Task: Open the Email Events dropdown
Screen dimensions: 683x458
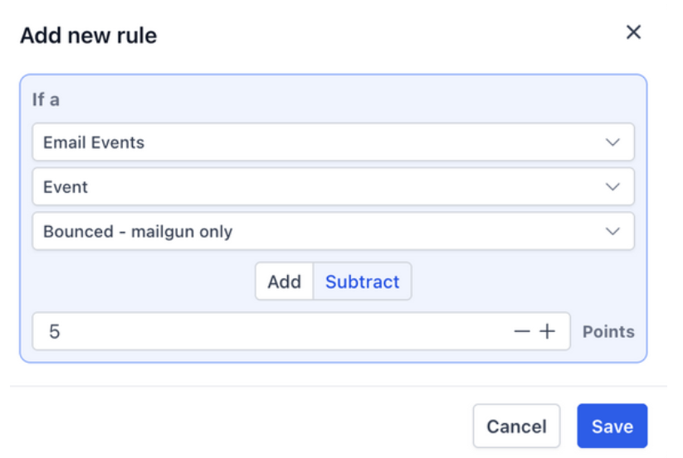Action: coord(332,142)
